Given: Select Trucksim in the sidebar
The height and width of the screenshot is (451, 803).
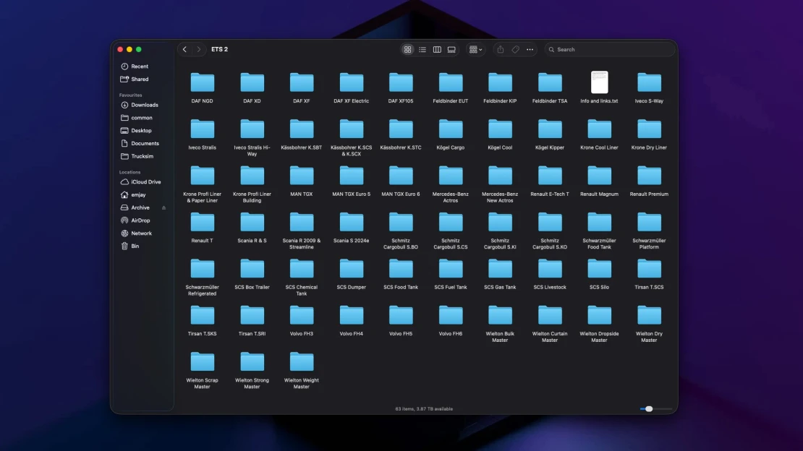Looking at the screenshot, I should coord(142,156).
